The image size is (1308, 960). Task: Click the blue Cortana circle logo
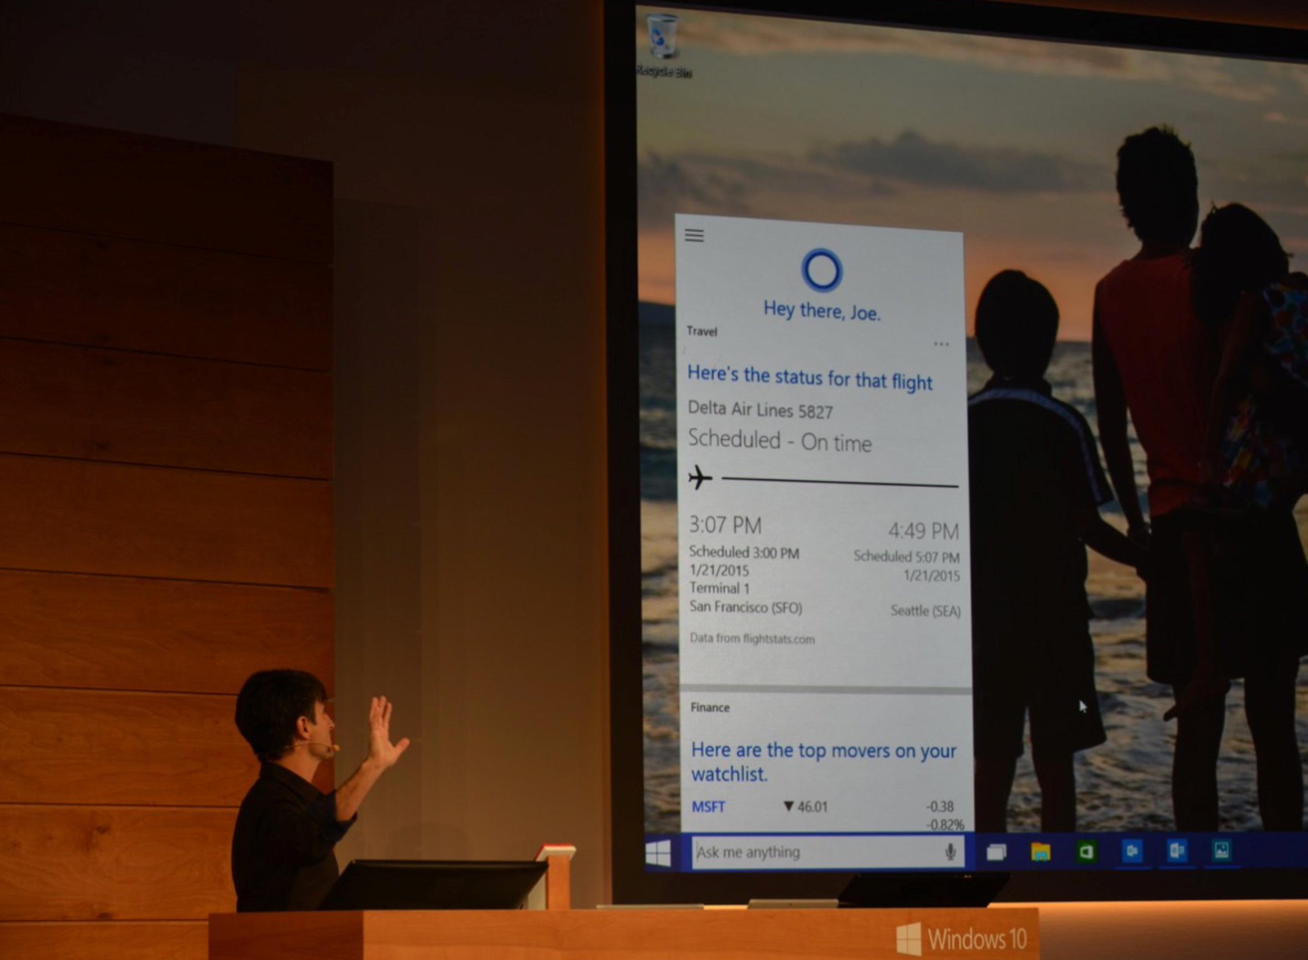[821, 270]
